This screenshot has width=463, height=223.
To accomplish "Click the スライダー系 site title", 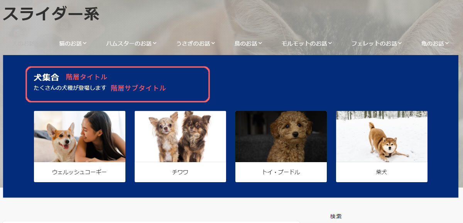I will (51, 14).
